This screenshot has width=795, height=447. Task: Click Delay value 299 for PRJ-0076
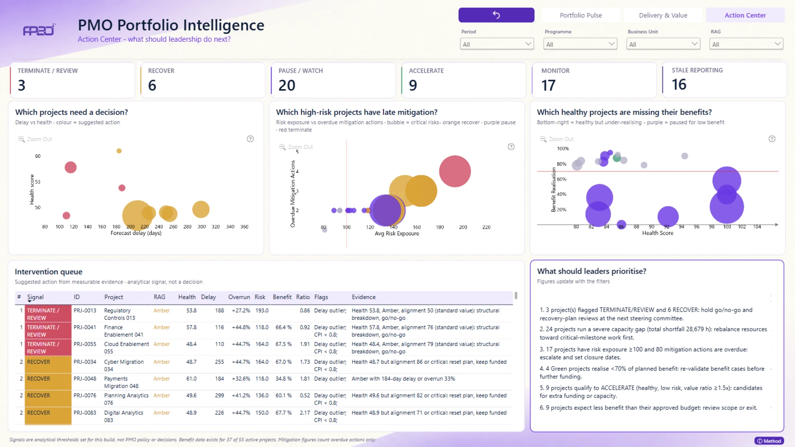coord(219,396)
